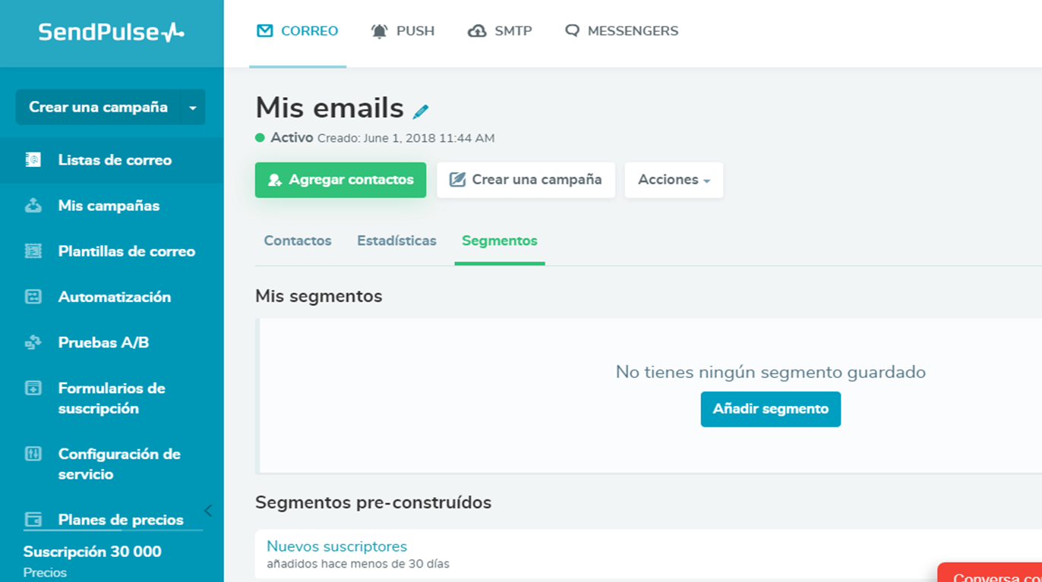
Task: Click the Planes de precios sidebar icon
Action: 33,520
